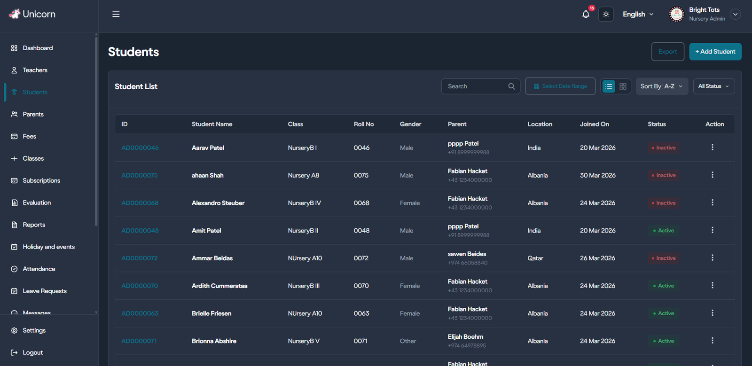Open action menu for Amit Patel

pyautogui.click(x=713, y=230)
